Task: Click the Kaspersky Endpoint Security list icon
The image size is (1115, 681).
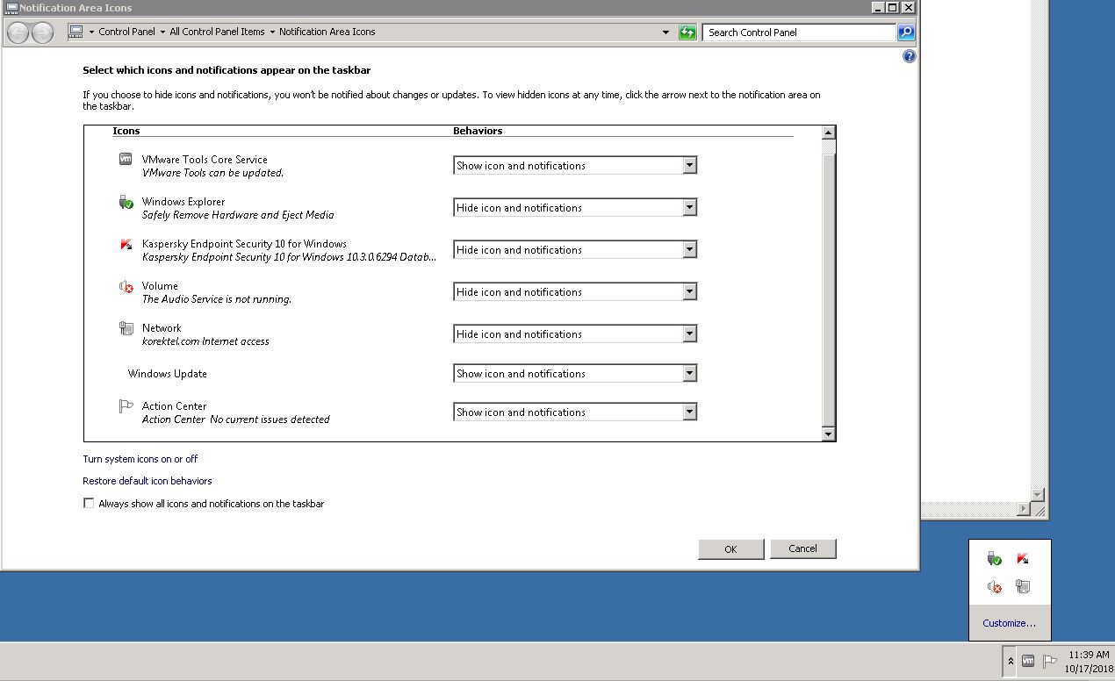Action: coord(126,244)
